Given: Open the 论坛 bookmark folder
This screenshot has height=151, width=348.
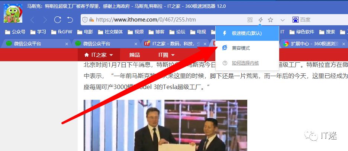Looking at the screenshot, I should point(177,32).
